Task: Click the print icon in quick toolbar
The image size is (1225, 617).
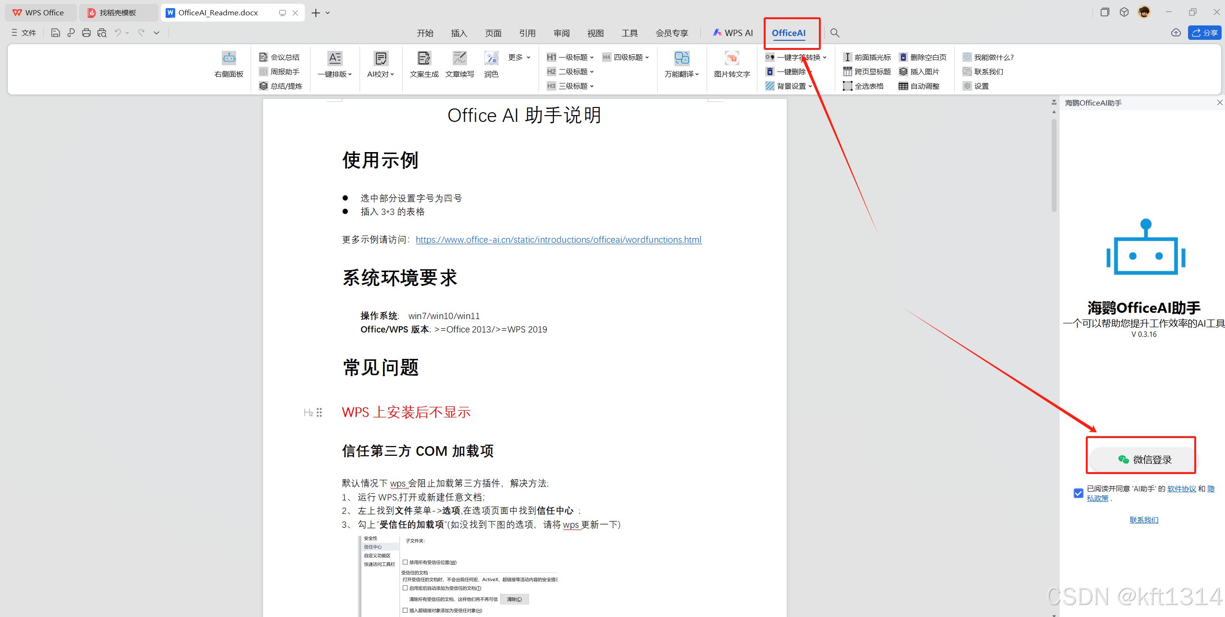Action: click(86, 33)
